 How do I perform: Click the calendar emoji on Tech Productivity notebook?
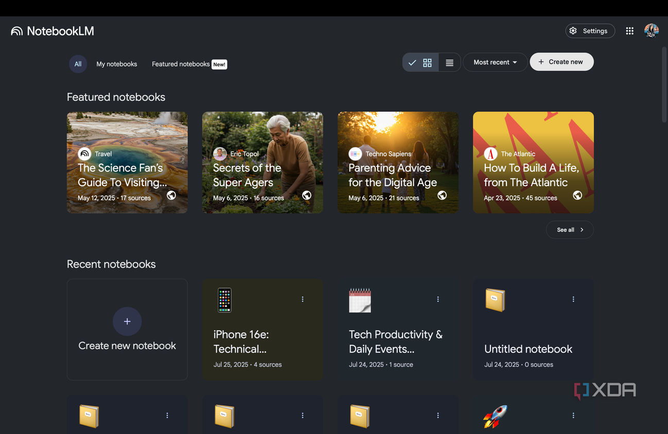[360, 300]
